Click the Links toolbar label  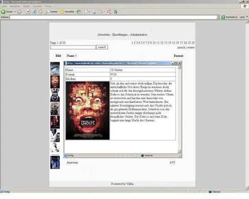click(242, 17)
